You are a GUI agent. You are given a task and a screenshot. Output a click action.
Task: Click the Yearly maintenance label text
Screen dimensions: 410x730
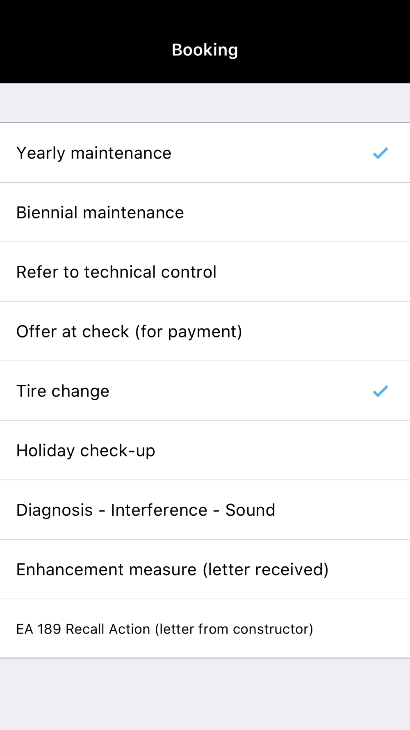click(93, 153)
